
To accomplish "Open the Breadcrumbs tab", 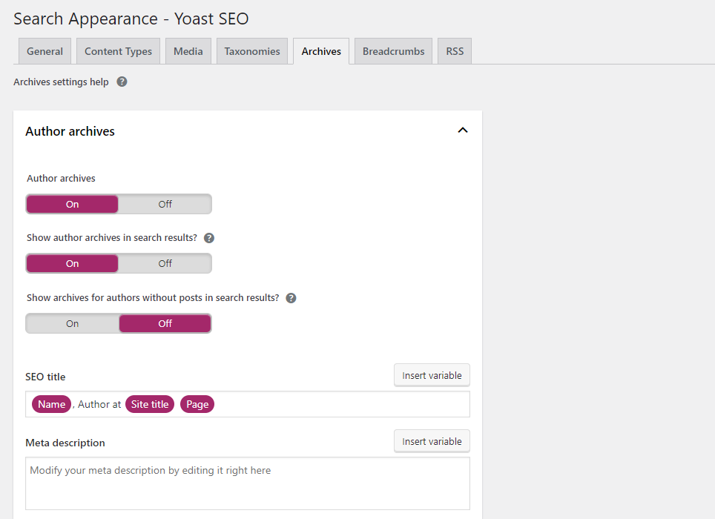I will tap(392, 50).
